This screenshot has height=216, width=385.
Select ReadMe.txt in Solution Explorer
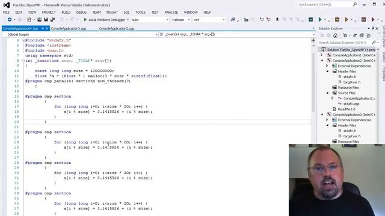coord(346,109)
